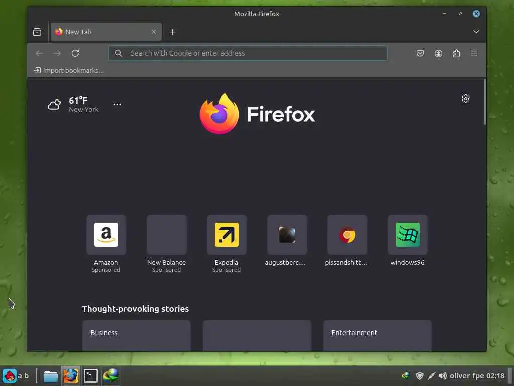Open the Save to Pocket icon
Screen dimensions: 514x386
420,53
